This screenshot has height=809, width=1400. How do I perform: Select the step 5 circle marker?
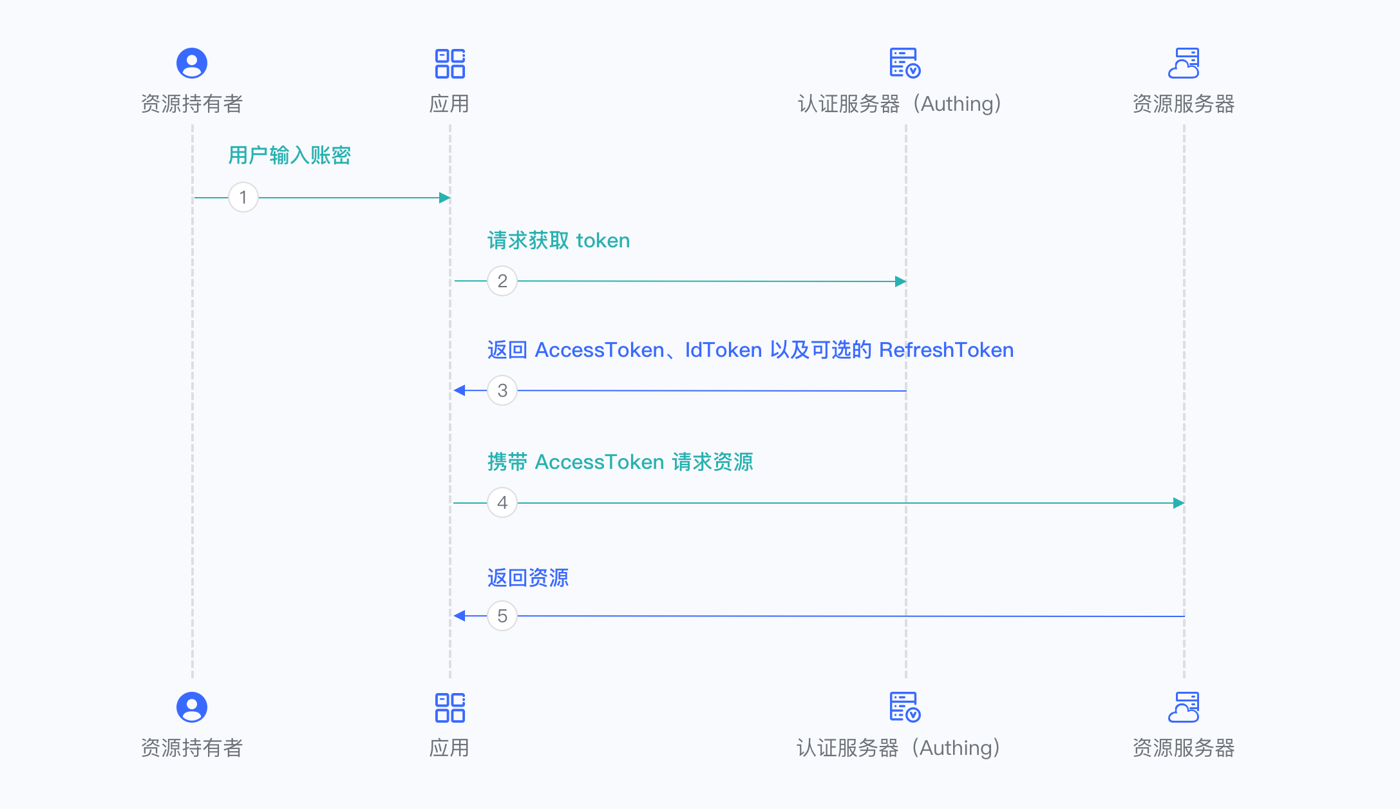click(x=502, y=616)
